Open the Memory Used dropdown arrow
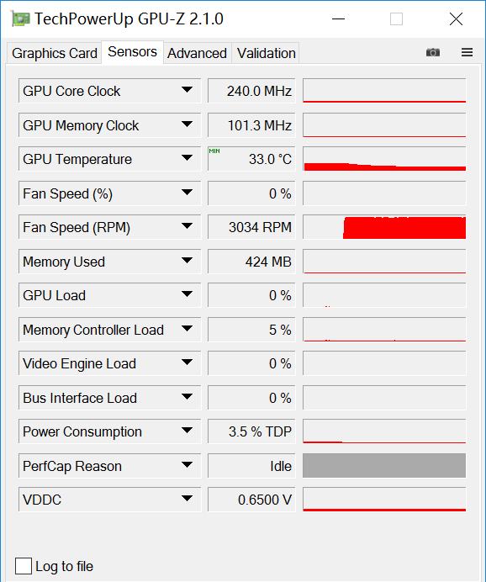 click(187, 261)
